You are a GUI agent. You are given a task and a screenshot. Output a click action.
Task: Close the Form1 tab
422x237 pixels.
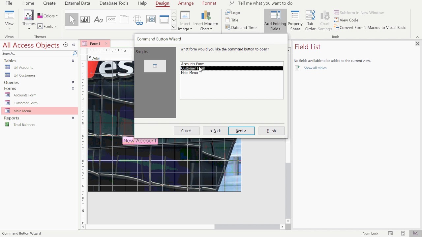tap(106, 43)
